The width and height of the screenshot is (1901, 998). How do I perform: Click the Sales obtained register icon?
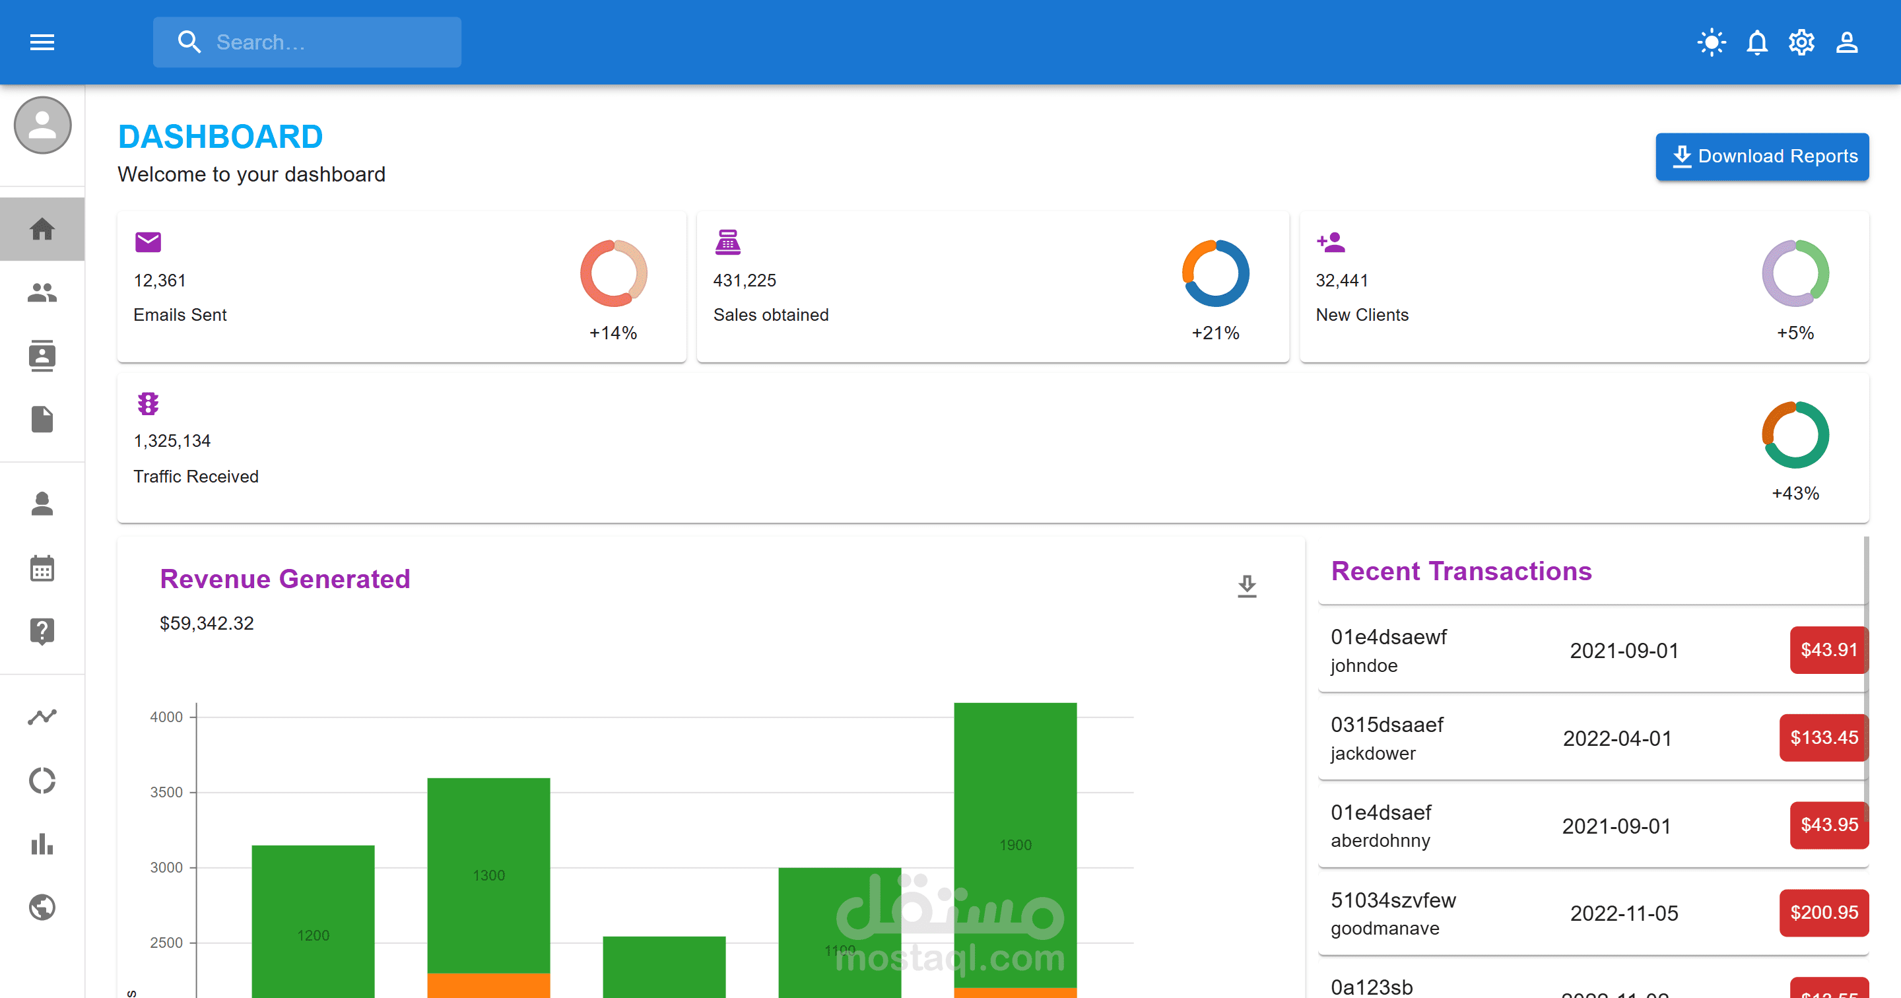[727, 242]
